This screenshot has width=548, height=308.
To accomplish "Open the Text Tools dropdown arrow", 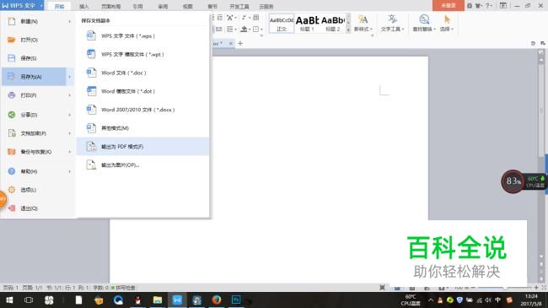I will tap(403, 29).
